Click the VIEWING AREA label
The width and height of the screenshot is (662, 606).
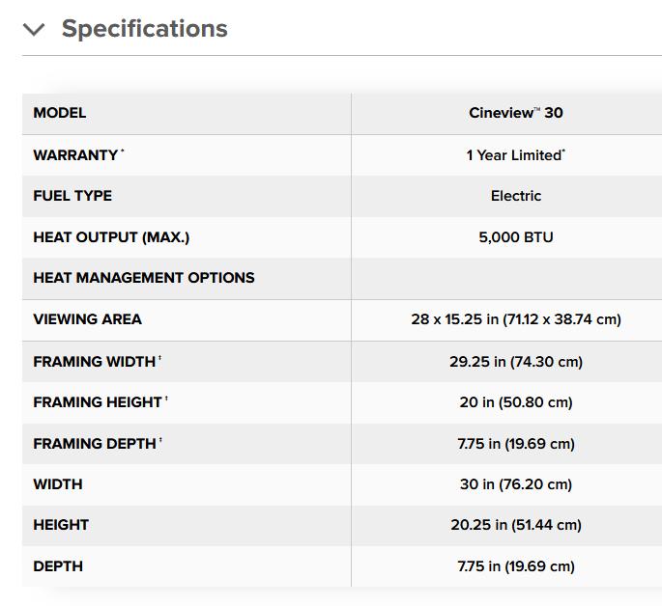pyautogui.click(x=87, y=319)
